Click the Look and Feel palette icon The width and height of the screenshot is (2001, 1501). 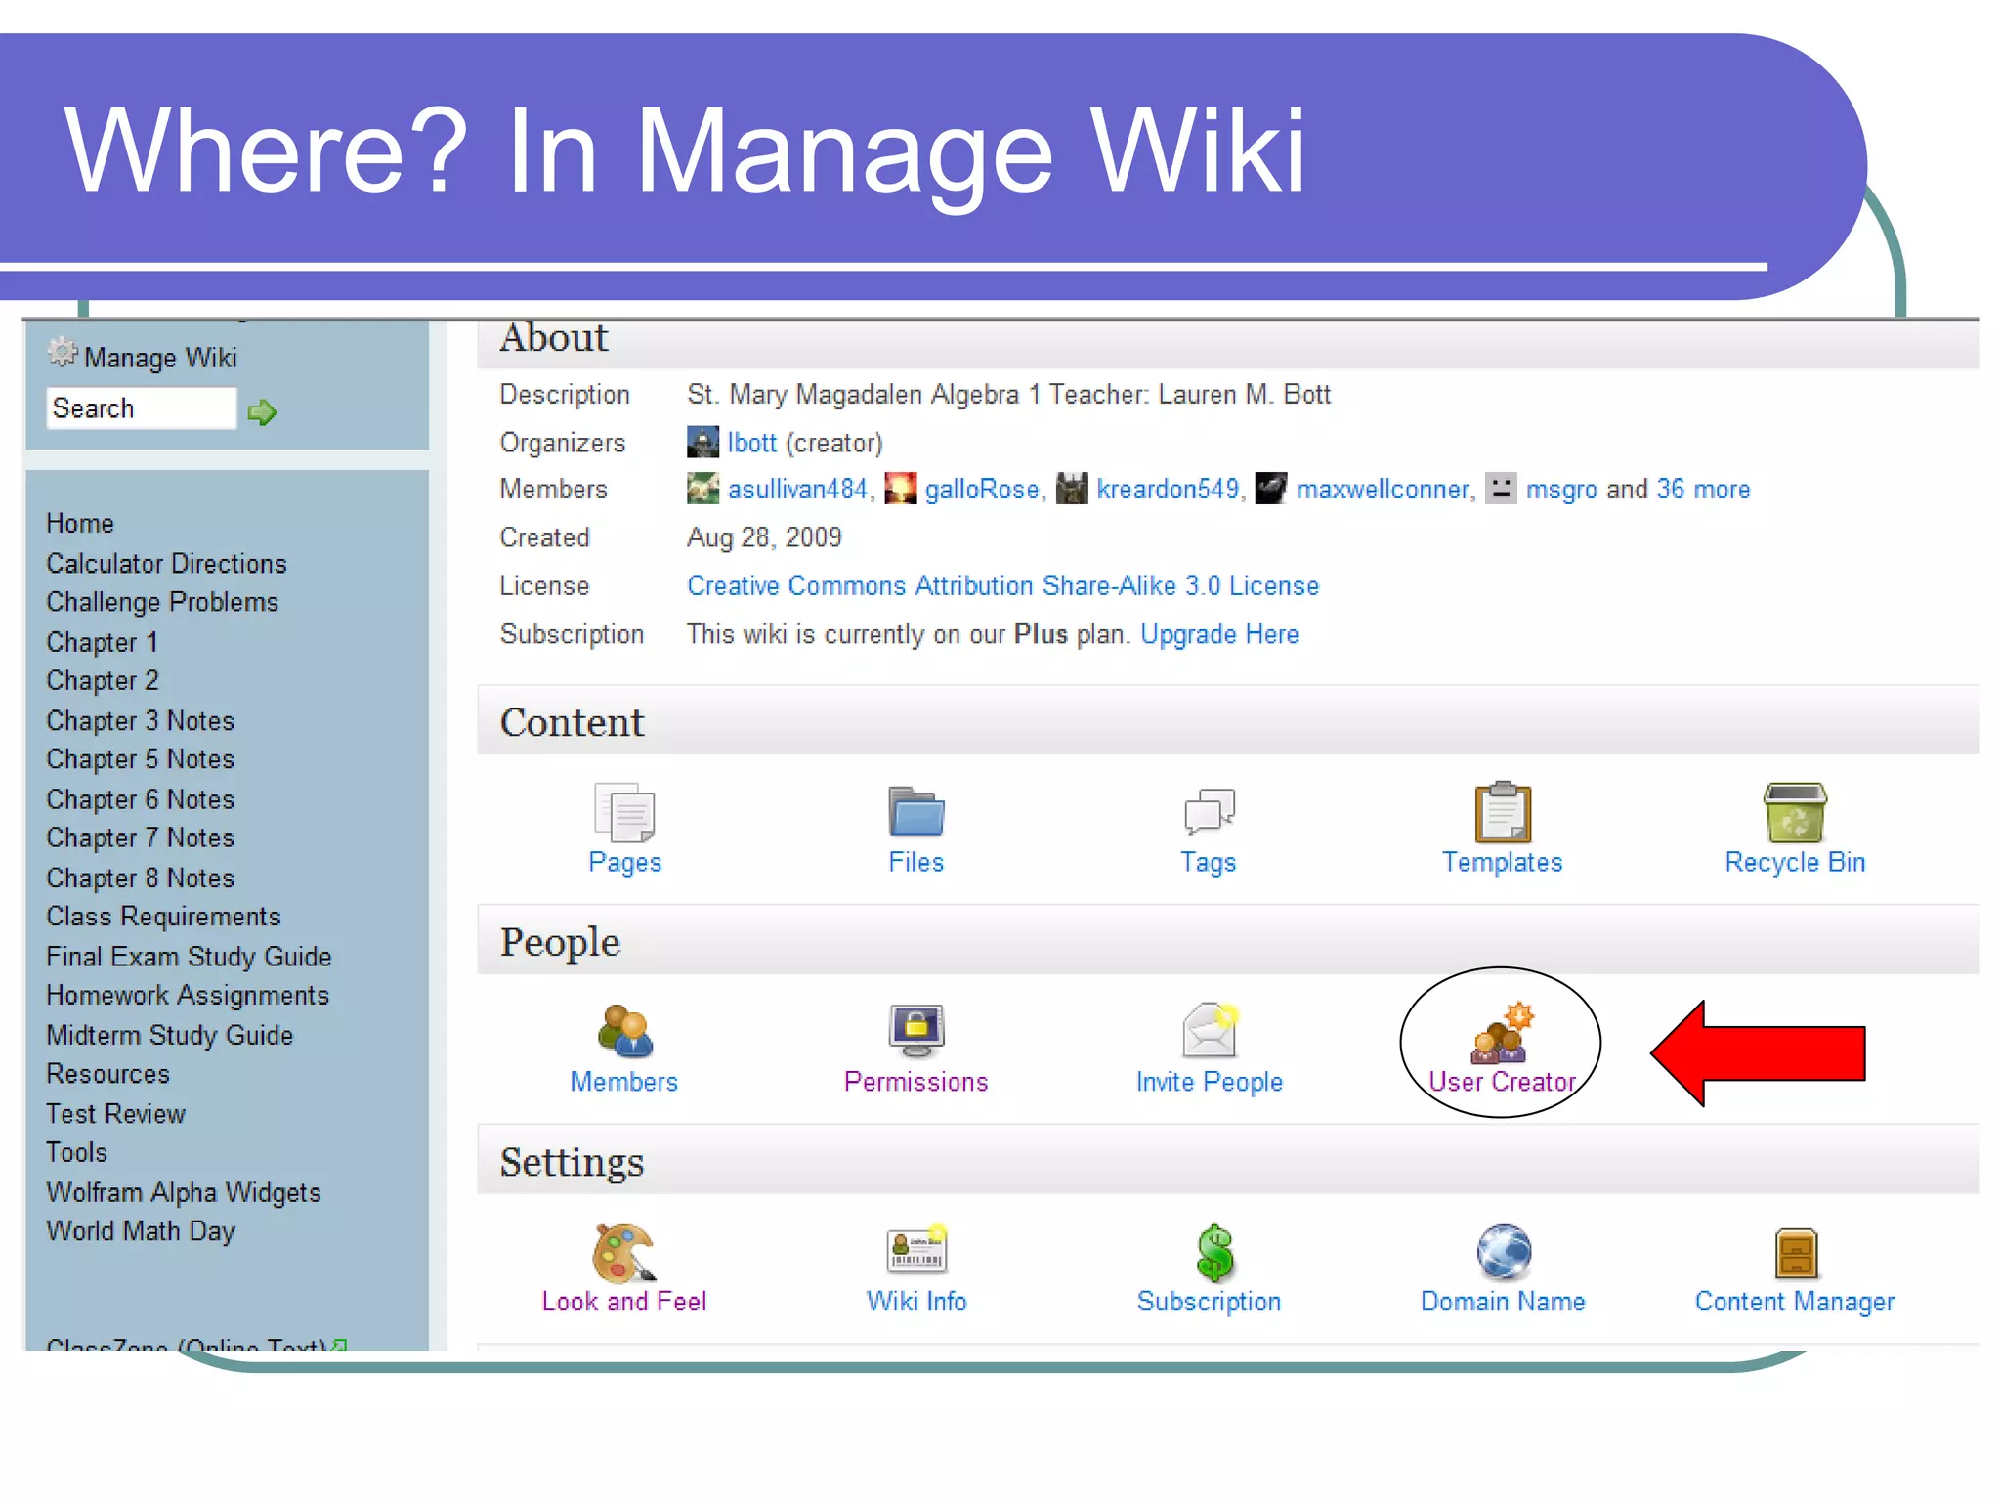pos(623,1253)
